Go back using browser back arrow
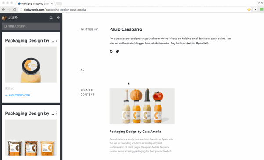Image resolution: width=264 pixels, height=160 pixels. point(4,10)
